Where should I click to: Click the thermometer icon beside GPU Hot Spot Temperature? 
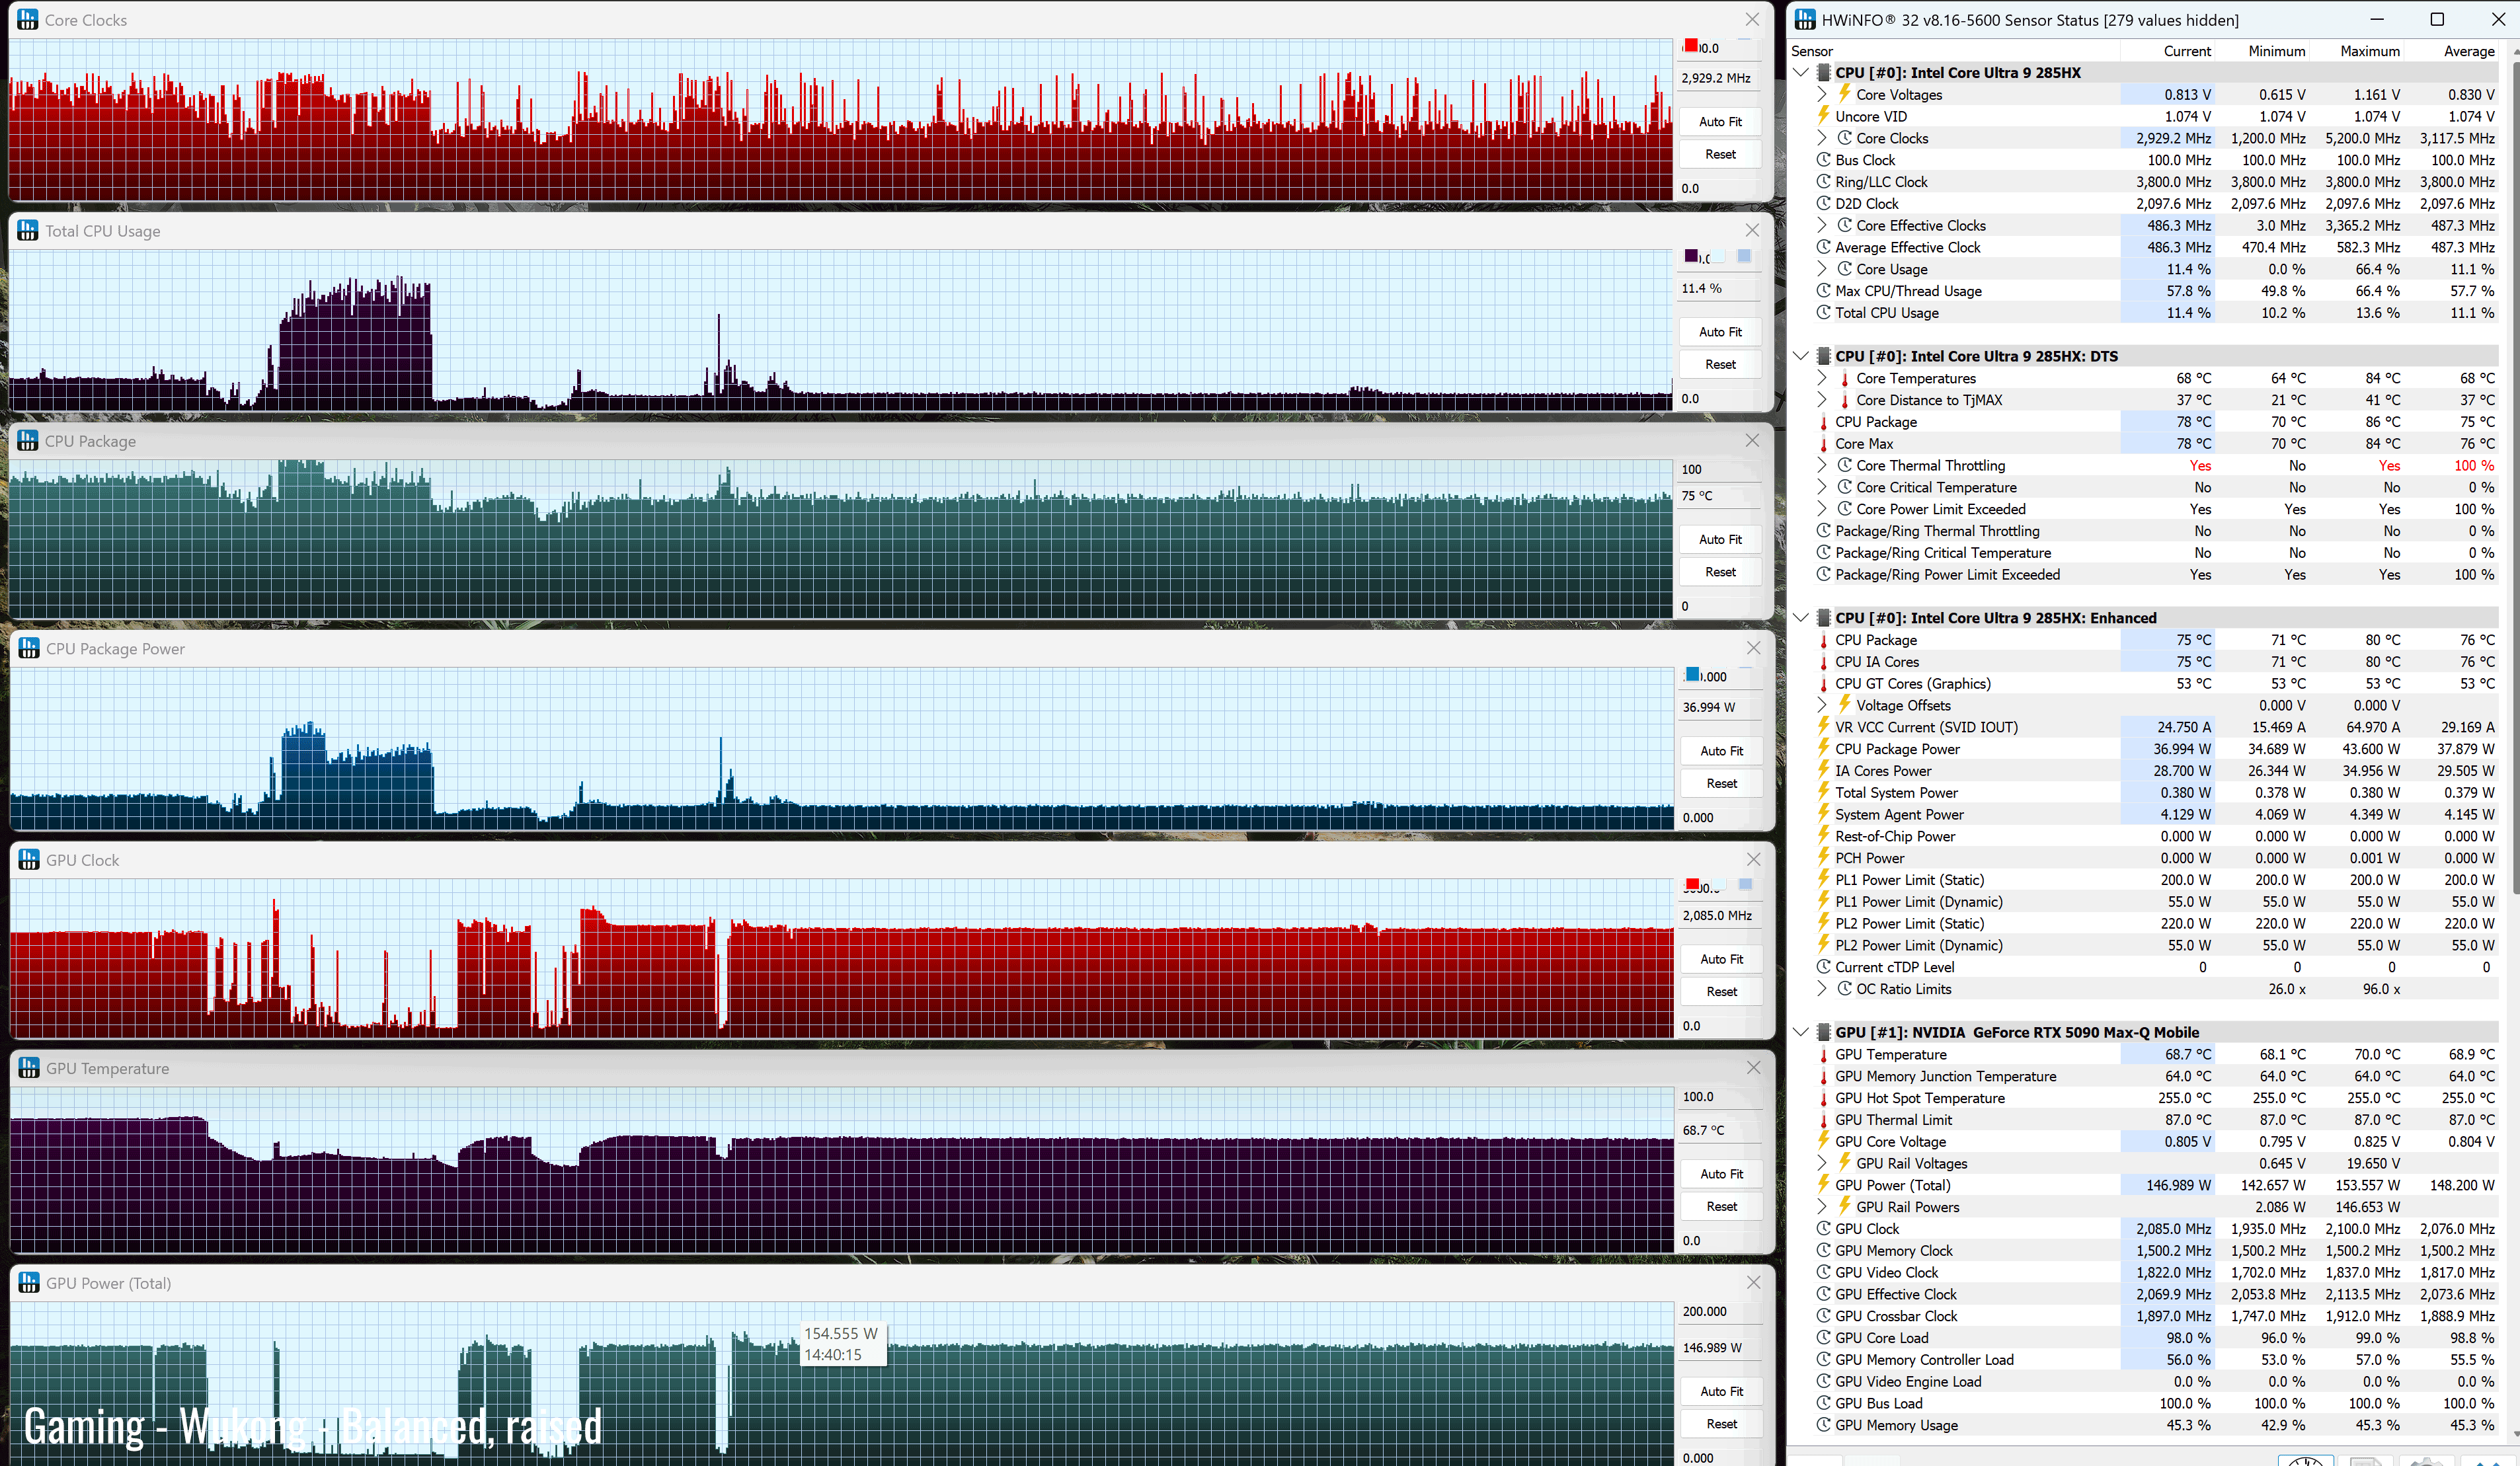coord(1824,1098)
